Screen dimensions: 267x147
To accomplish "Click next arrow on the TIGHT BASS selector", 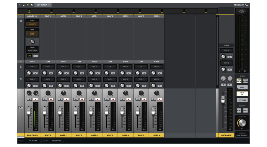I will 37,34.
